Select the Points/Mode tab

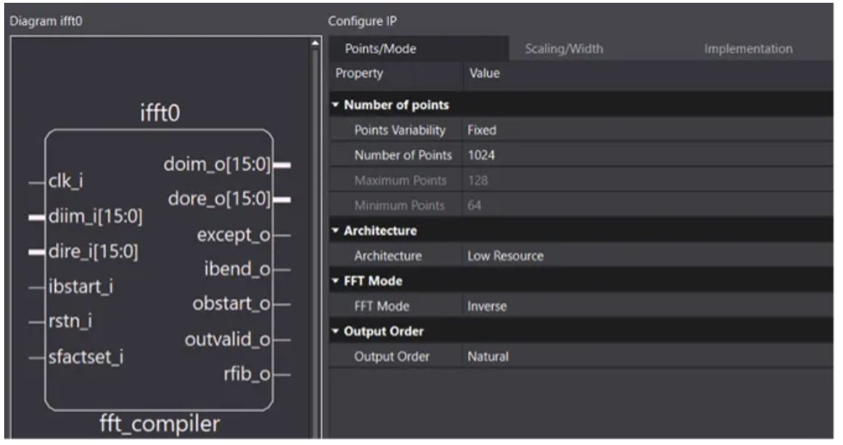(380, 49)
